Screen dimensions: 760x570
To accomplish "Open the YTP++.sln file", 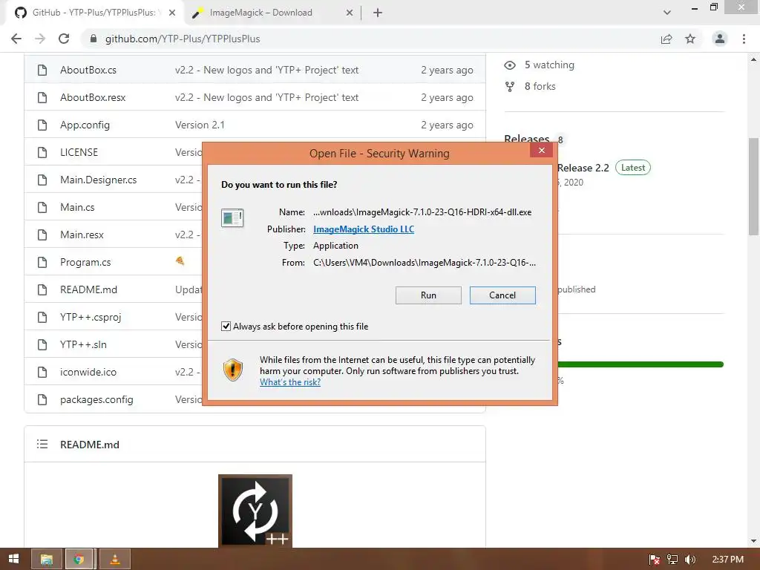I will 83,344.
